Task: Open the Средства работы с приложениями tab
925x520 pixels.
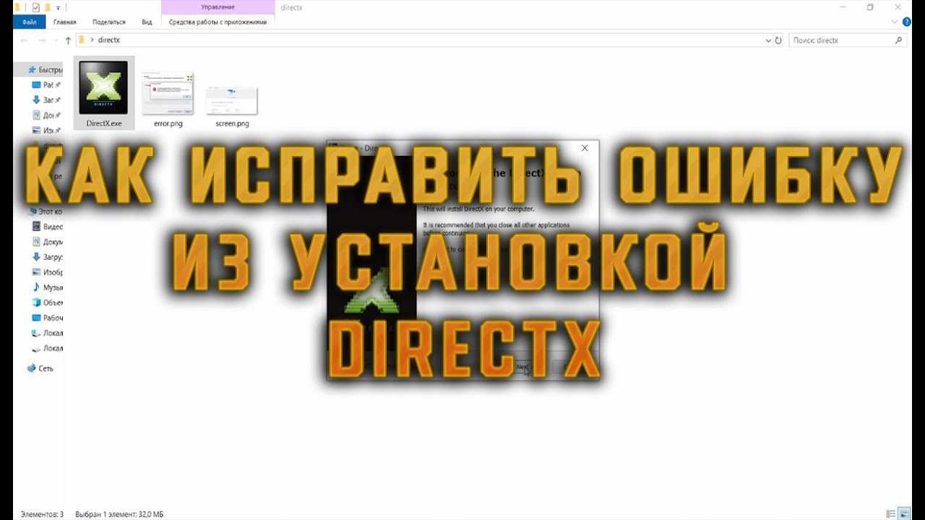Action: (218, 22)
